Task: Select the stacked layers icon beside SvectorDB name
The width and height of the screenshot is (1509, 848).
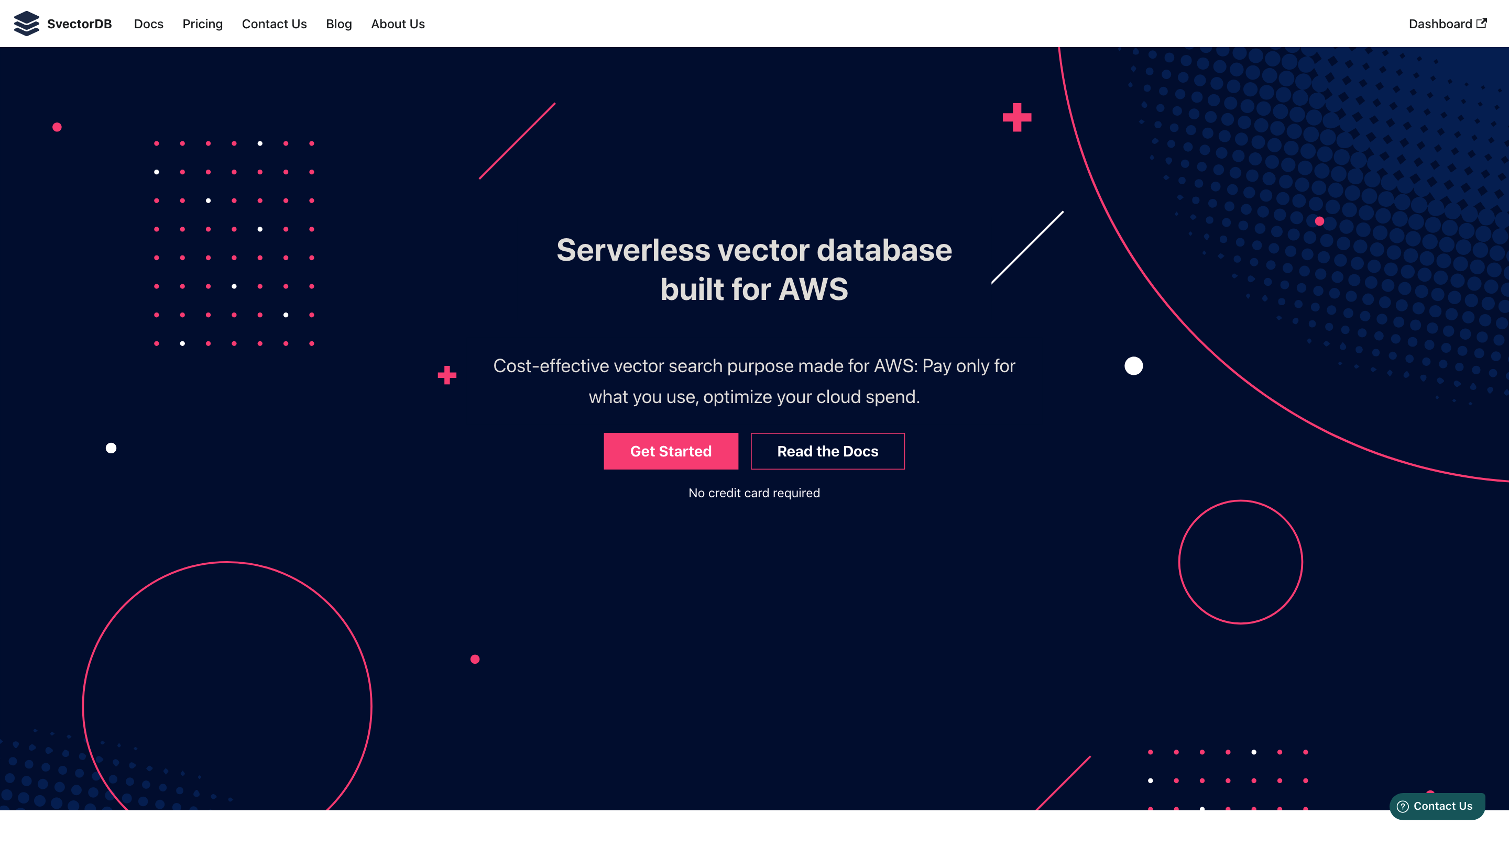Action: 26,24
